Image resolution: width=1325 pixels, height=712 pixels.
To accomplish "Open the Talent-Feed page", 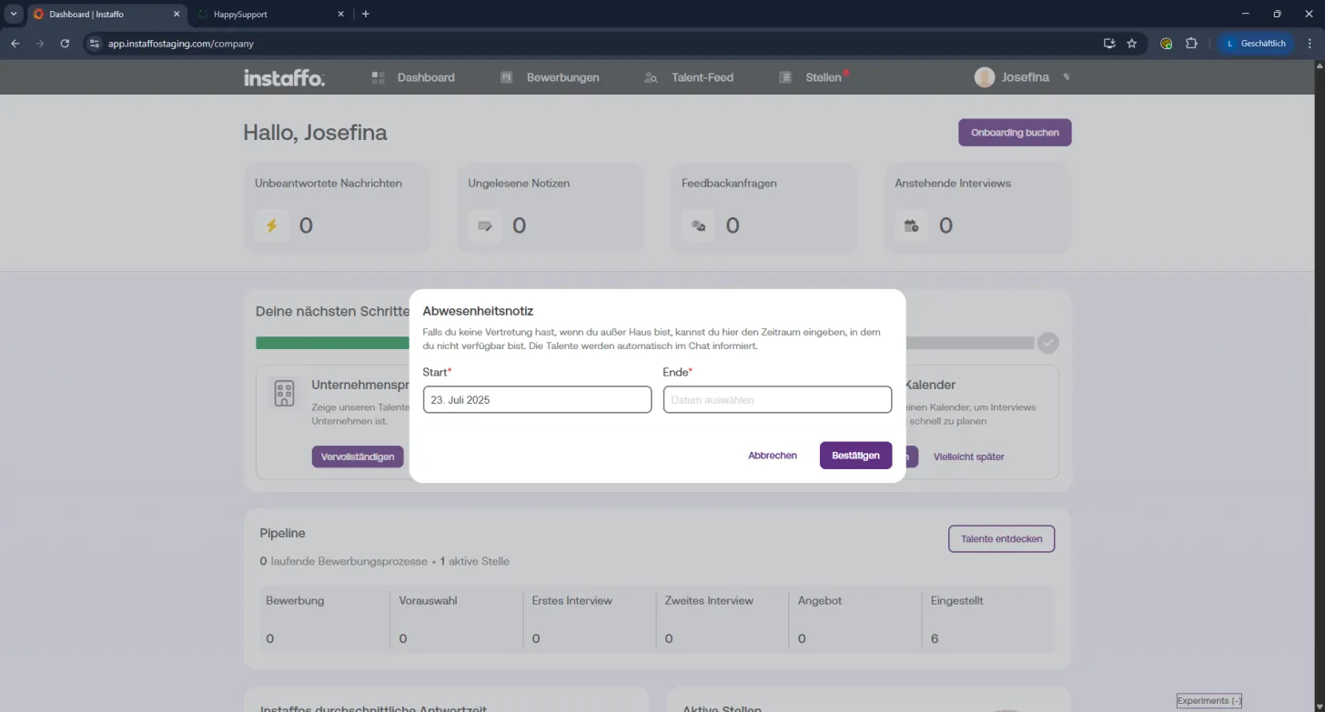I will [x=688, y=77].
